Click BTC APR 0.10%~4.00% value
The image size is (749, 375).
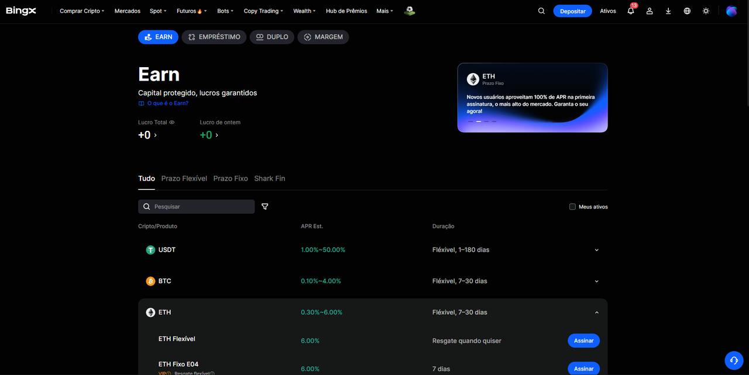click(321, 282)
